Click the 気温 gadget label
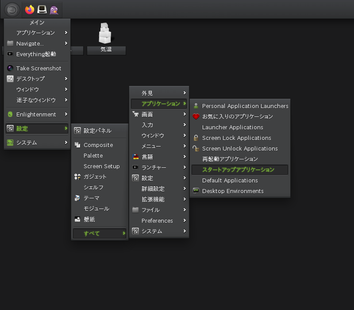This screenshot has height=310, width=354. [x=106, y=49]
